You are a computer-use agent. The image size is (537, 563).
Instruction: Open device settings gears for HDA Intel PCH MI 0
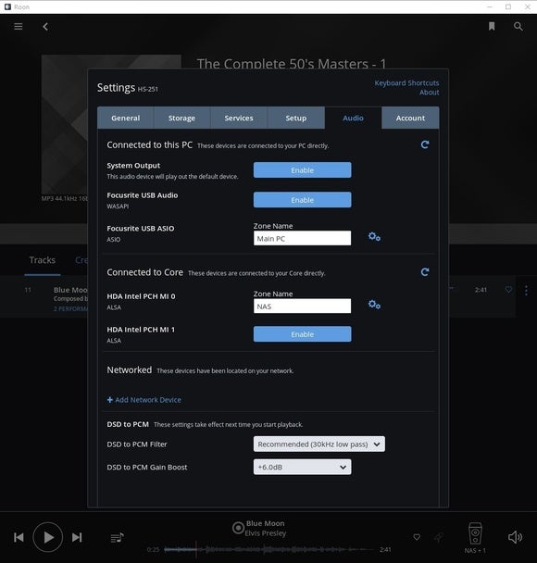[x=374, y=305]
